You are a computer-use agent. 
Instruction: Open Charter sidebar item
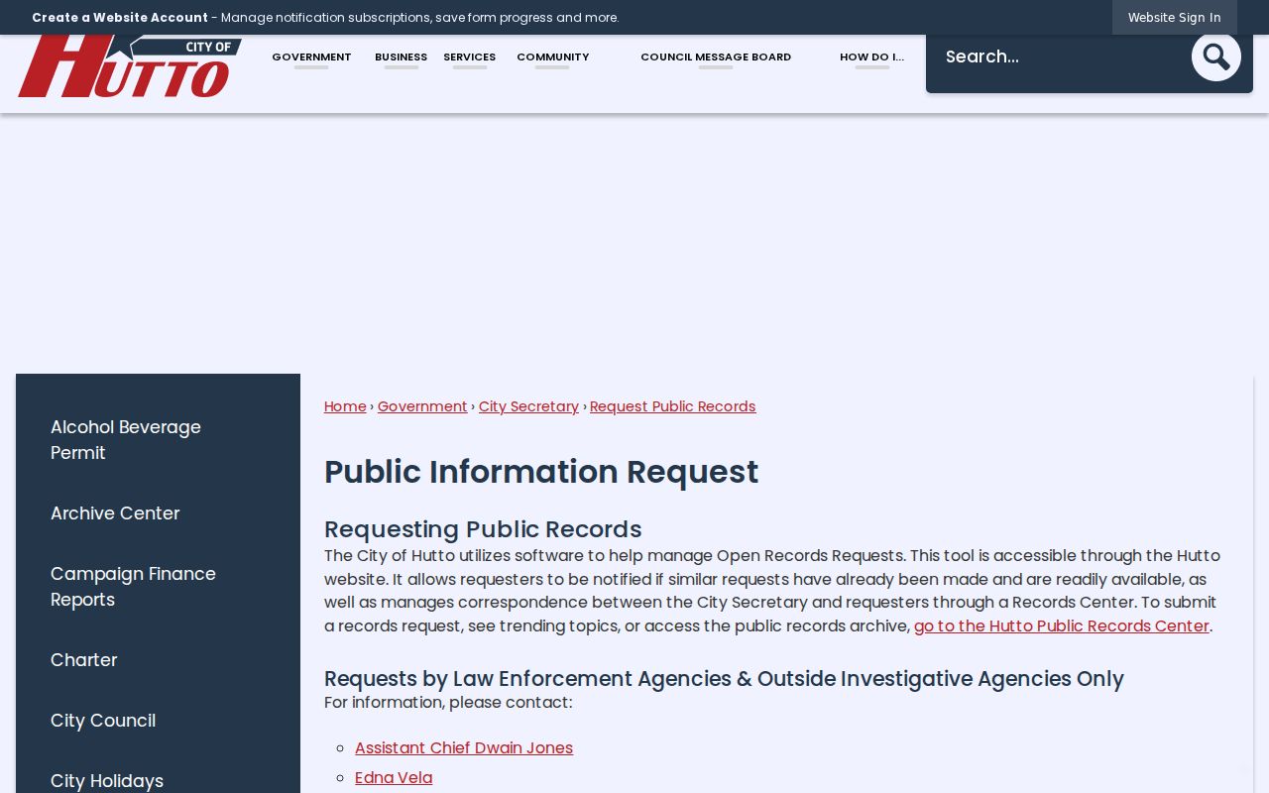coord(158,660)
